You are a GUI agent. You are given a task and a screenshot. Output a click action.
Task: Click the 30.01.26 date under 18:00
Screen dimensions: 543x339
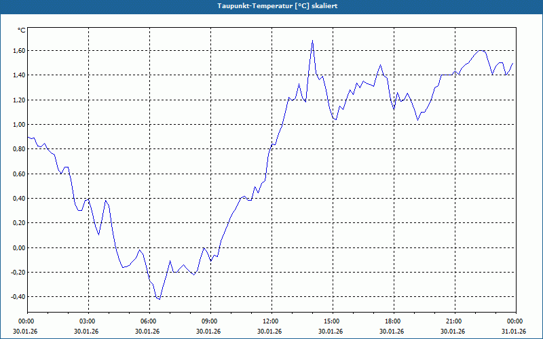coord(392,332)
